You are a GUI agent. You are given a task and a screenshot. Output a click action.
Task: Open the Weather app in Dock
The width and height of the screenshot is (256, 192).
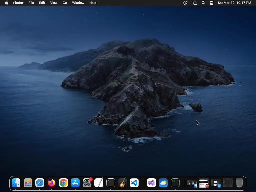coord(163,183)
